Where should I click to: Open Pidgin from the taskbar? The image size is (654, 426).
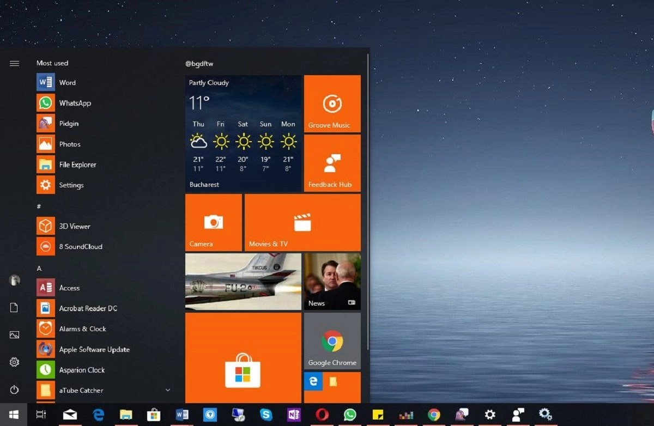[x=462, y=415]
